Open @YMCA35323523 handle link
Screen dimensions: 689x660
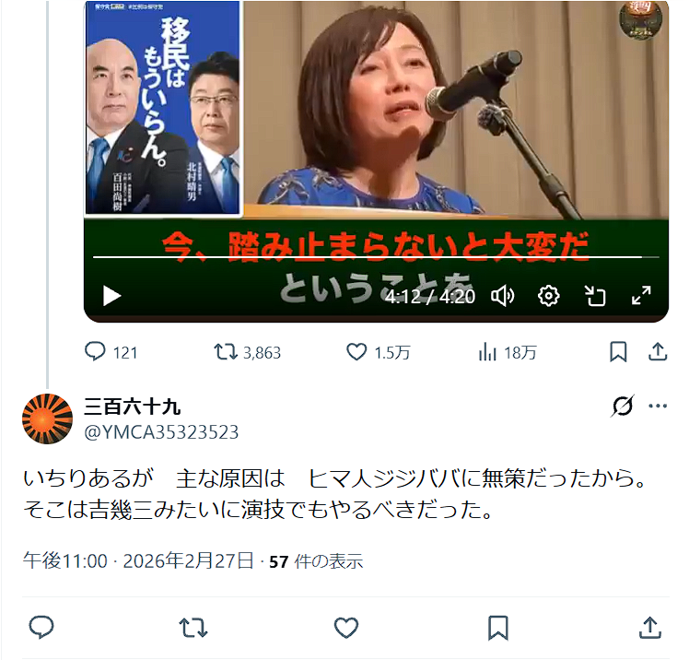(161, 432)
